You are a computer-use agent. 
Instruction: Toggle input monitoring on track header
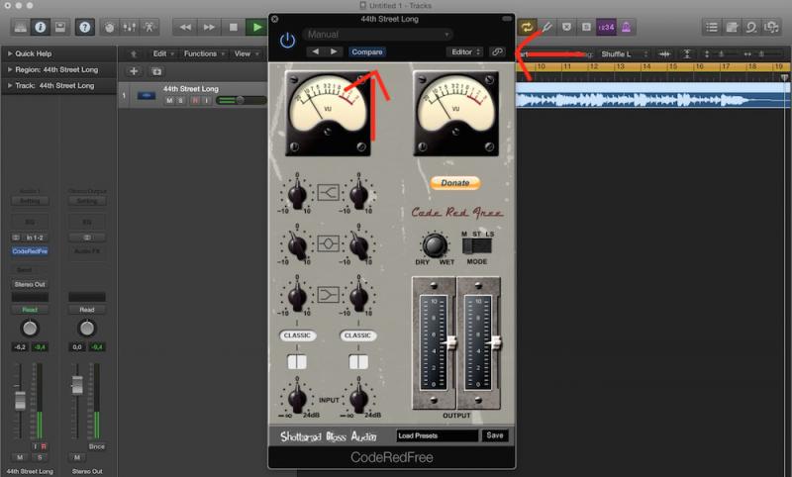click(206, 101)
